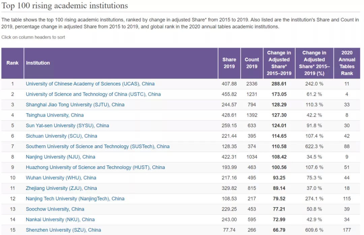Open Wuhan University (WHU) link
Screen dimensions: 364x235
(x=61, y=178)
